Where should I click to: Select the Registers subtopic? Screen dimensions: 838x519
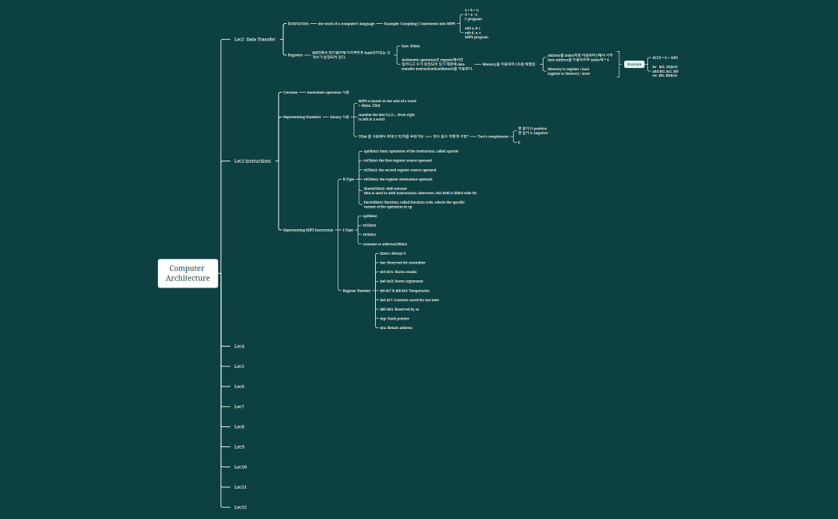tap(295, 55)
